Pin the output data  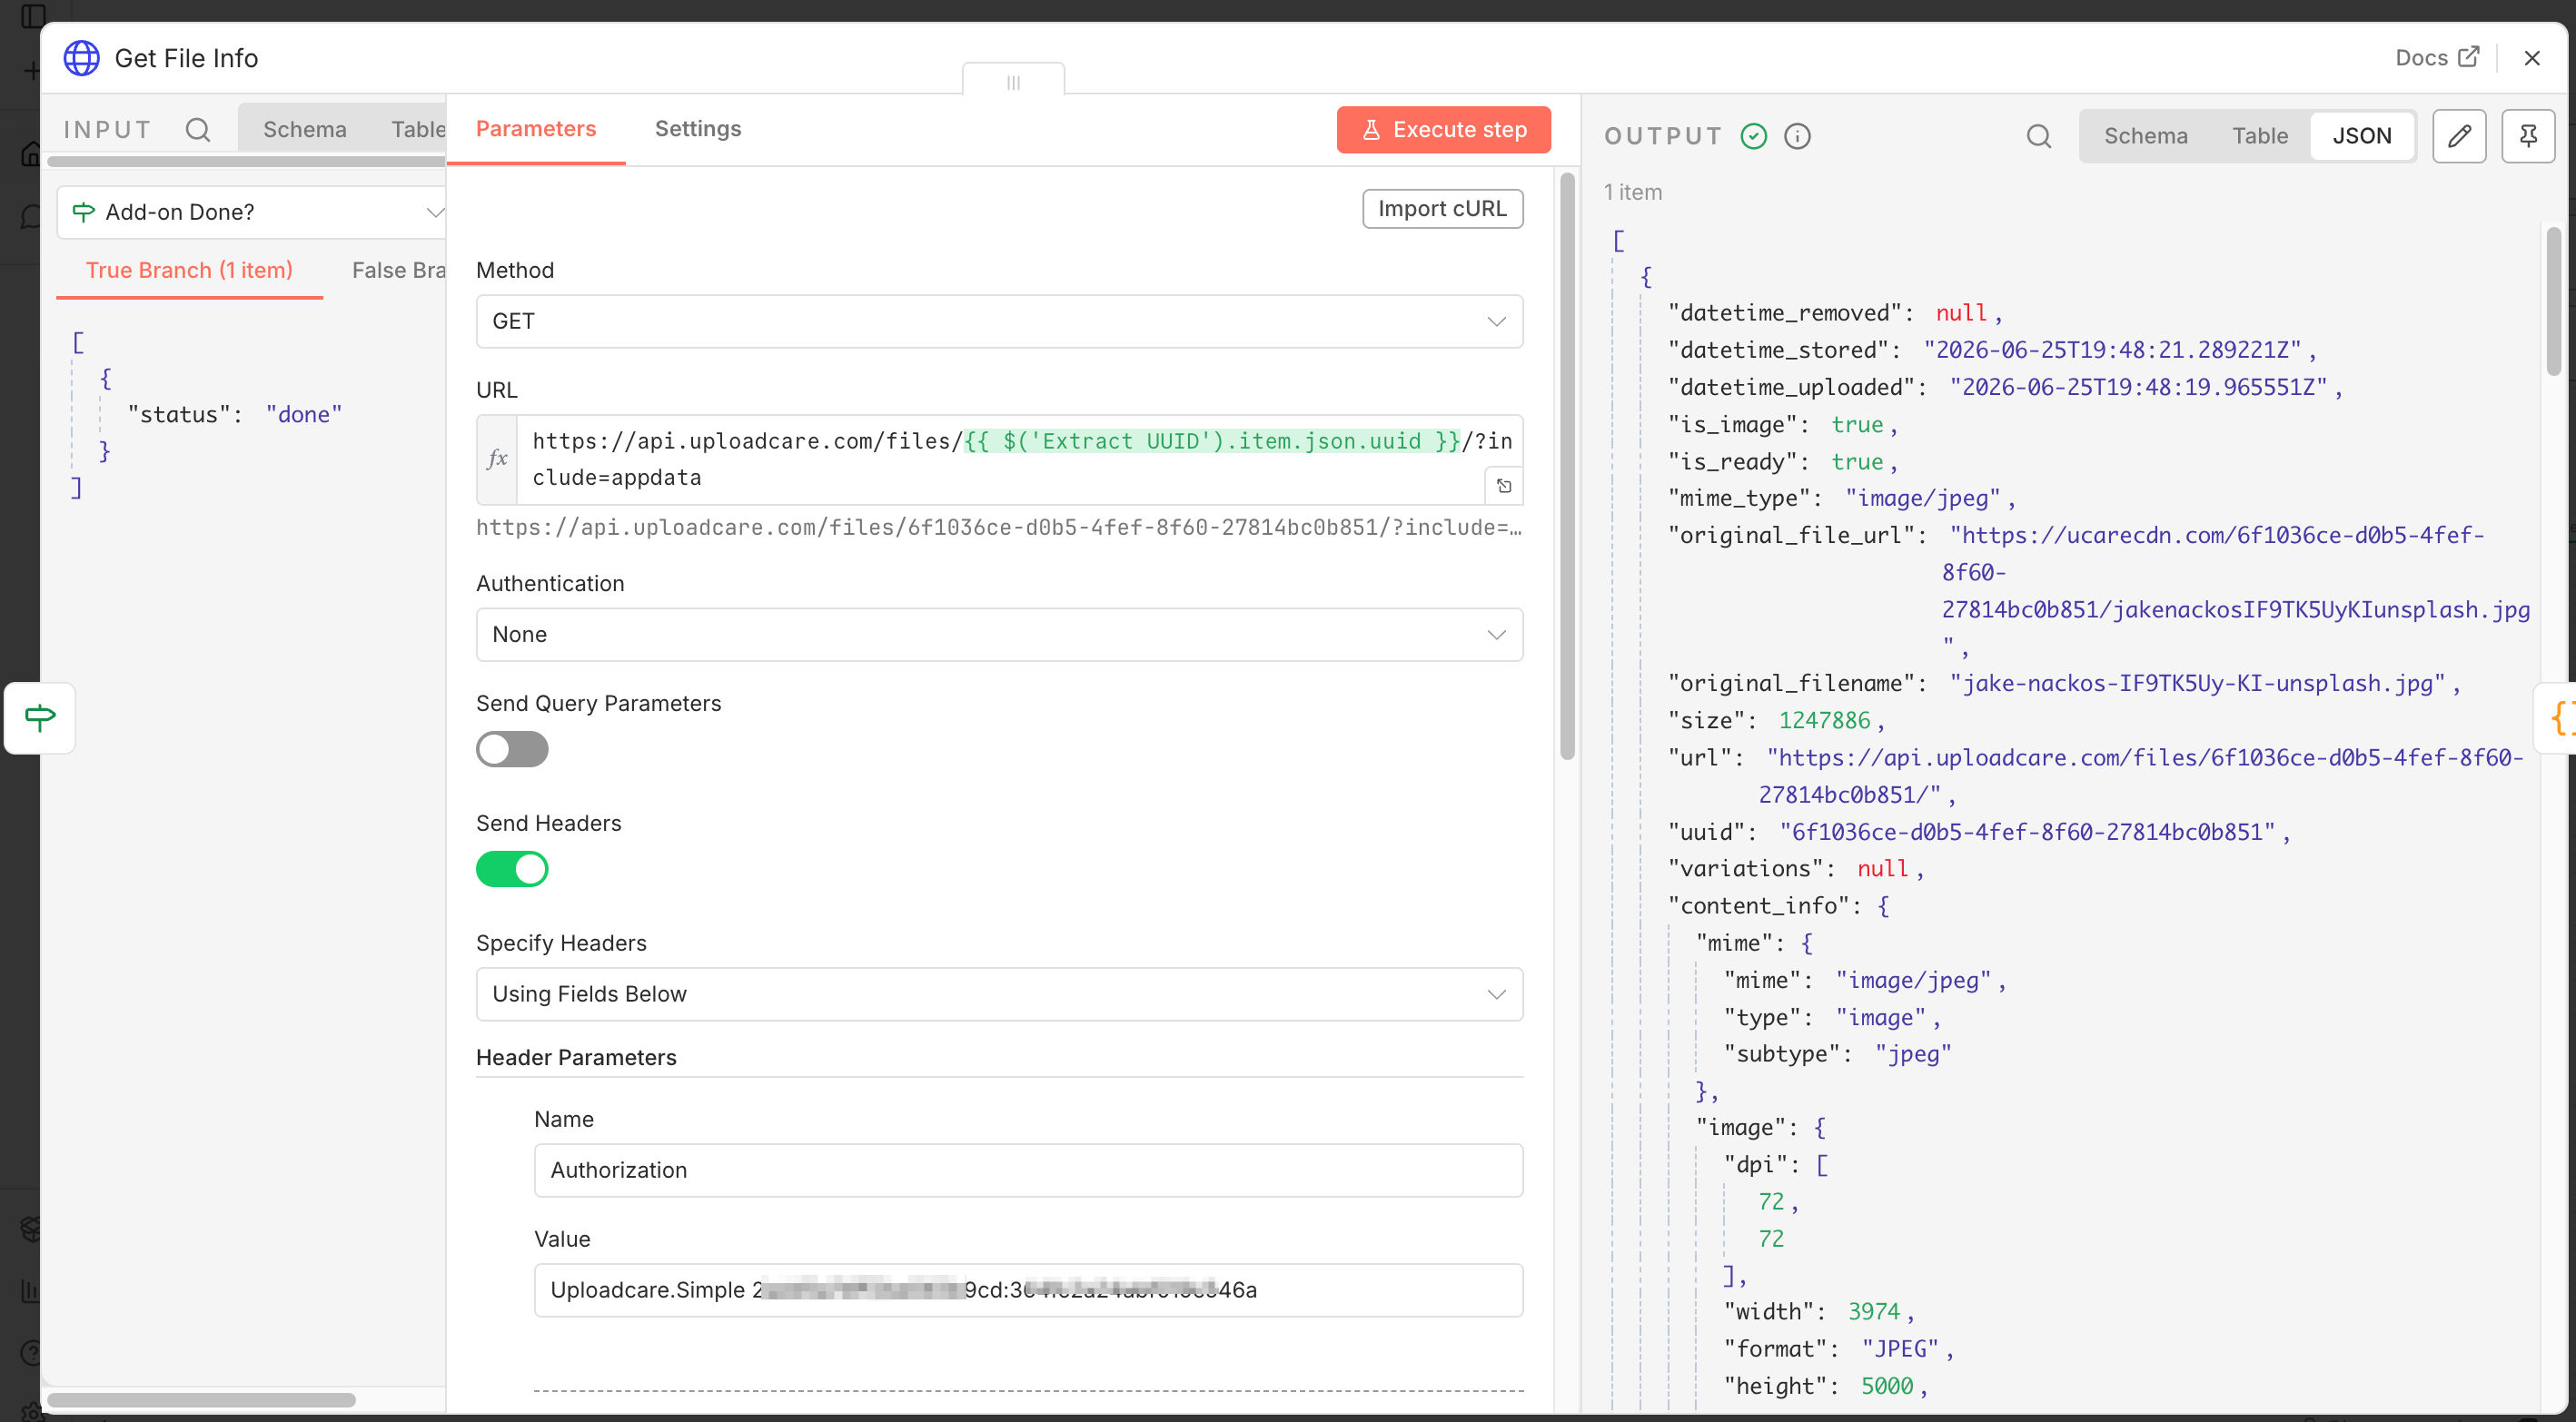[x=2527, y=136]
